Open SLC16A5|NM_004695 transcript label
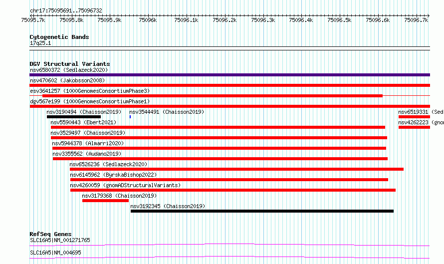Viewport: 444px width, 264px height. click(55, 253)
